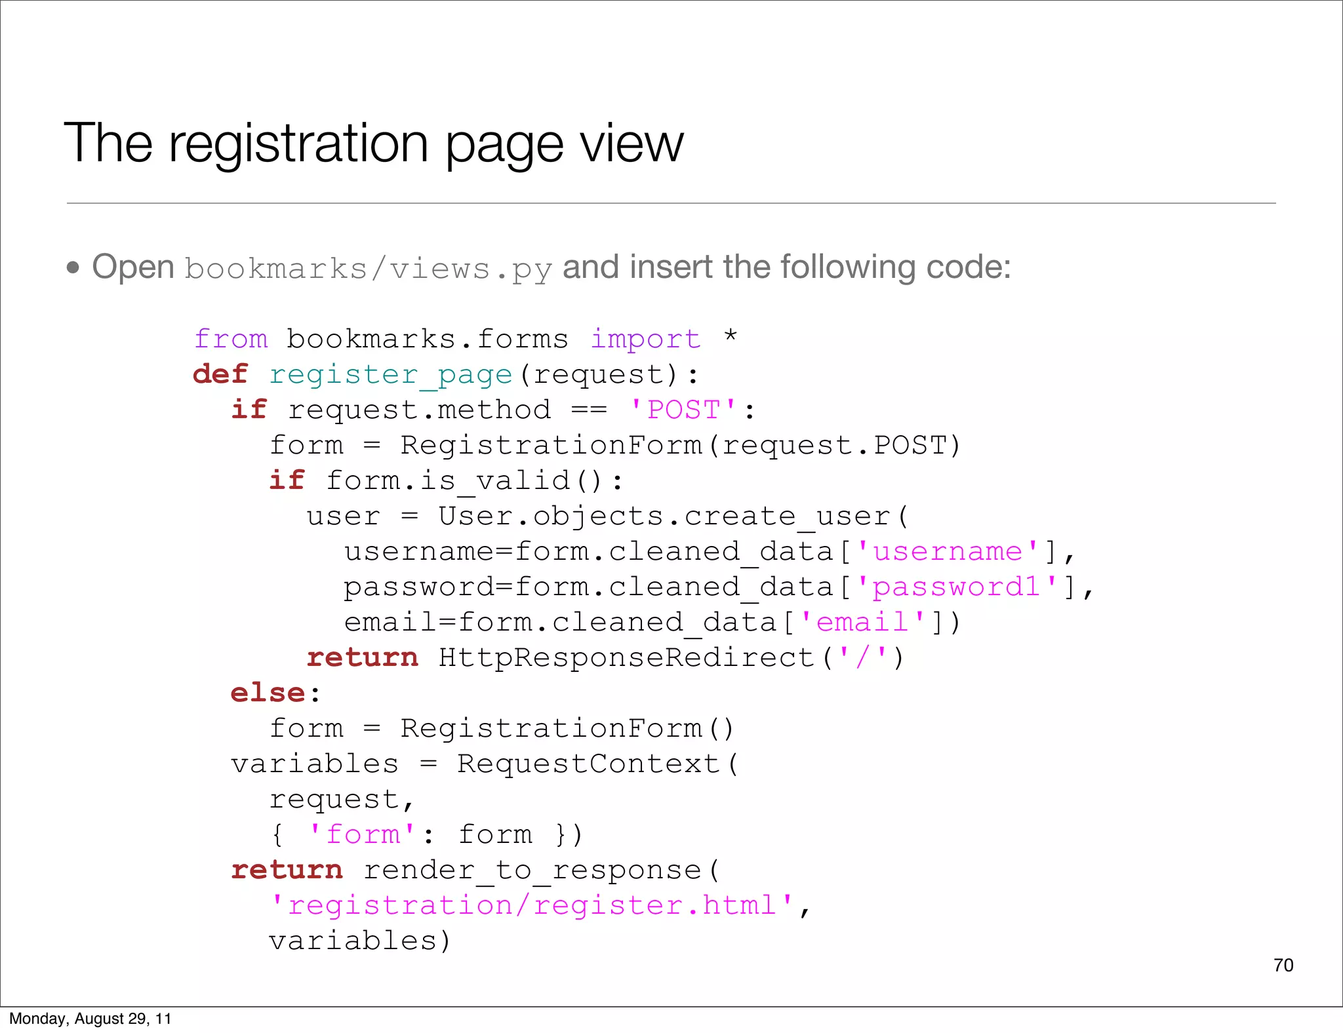The height and width of the screenshot is (1033, 1343).
Task: Click the 'if form.is_valid():' line
Action: point(446,481)
